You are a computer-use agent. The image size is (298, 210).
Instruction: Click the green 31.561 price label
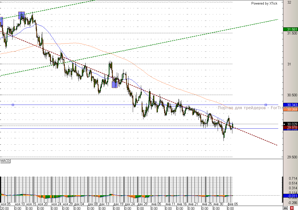[x=290, y=29]
